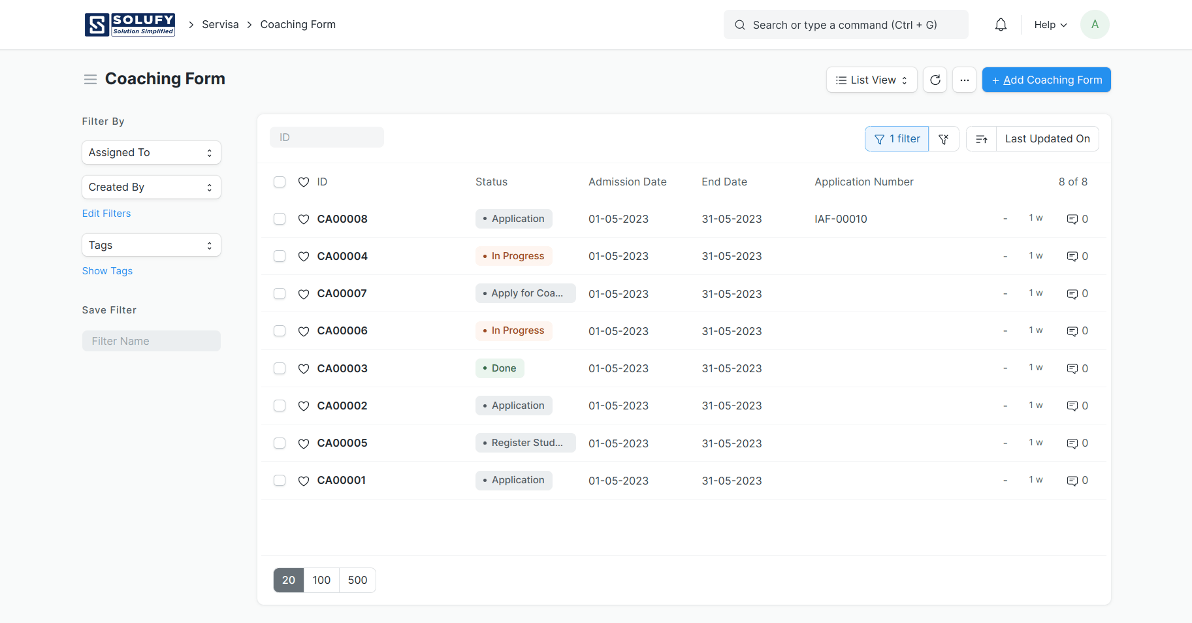
Task: Like record CA00004 heart icon
Action: coord(304,256)
